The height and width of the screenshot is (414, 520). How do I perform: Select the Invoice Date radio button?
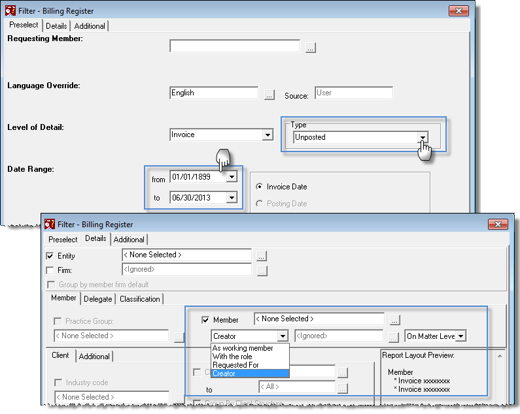click(x=260, y=187)
